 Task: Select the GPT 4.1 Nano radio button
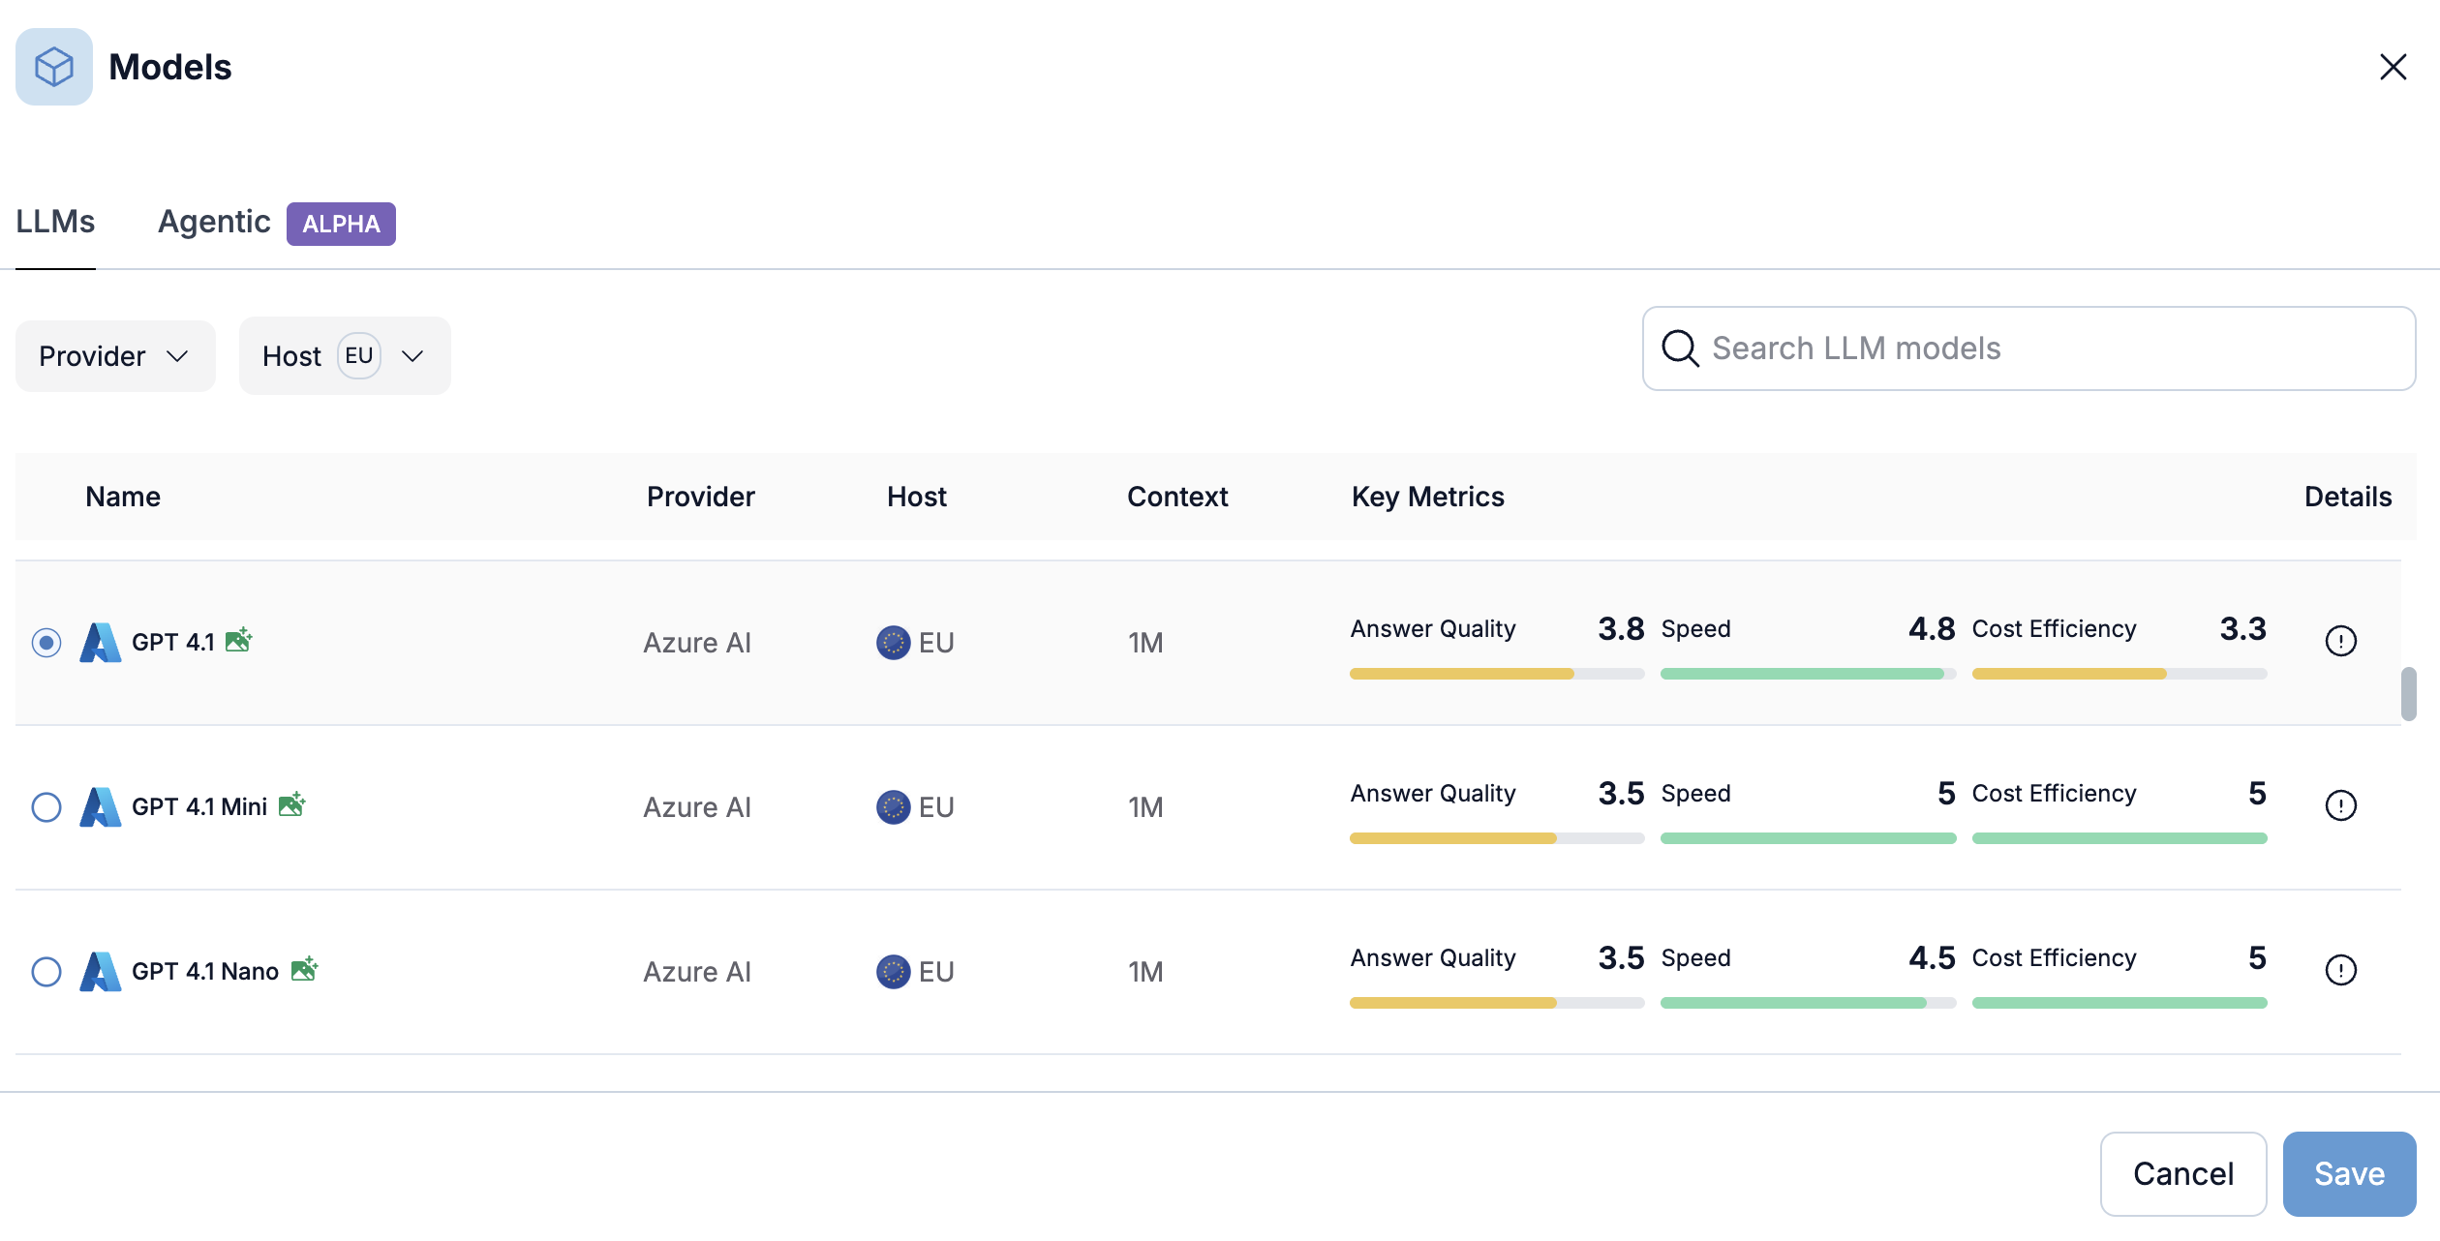point(46,972)
